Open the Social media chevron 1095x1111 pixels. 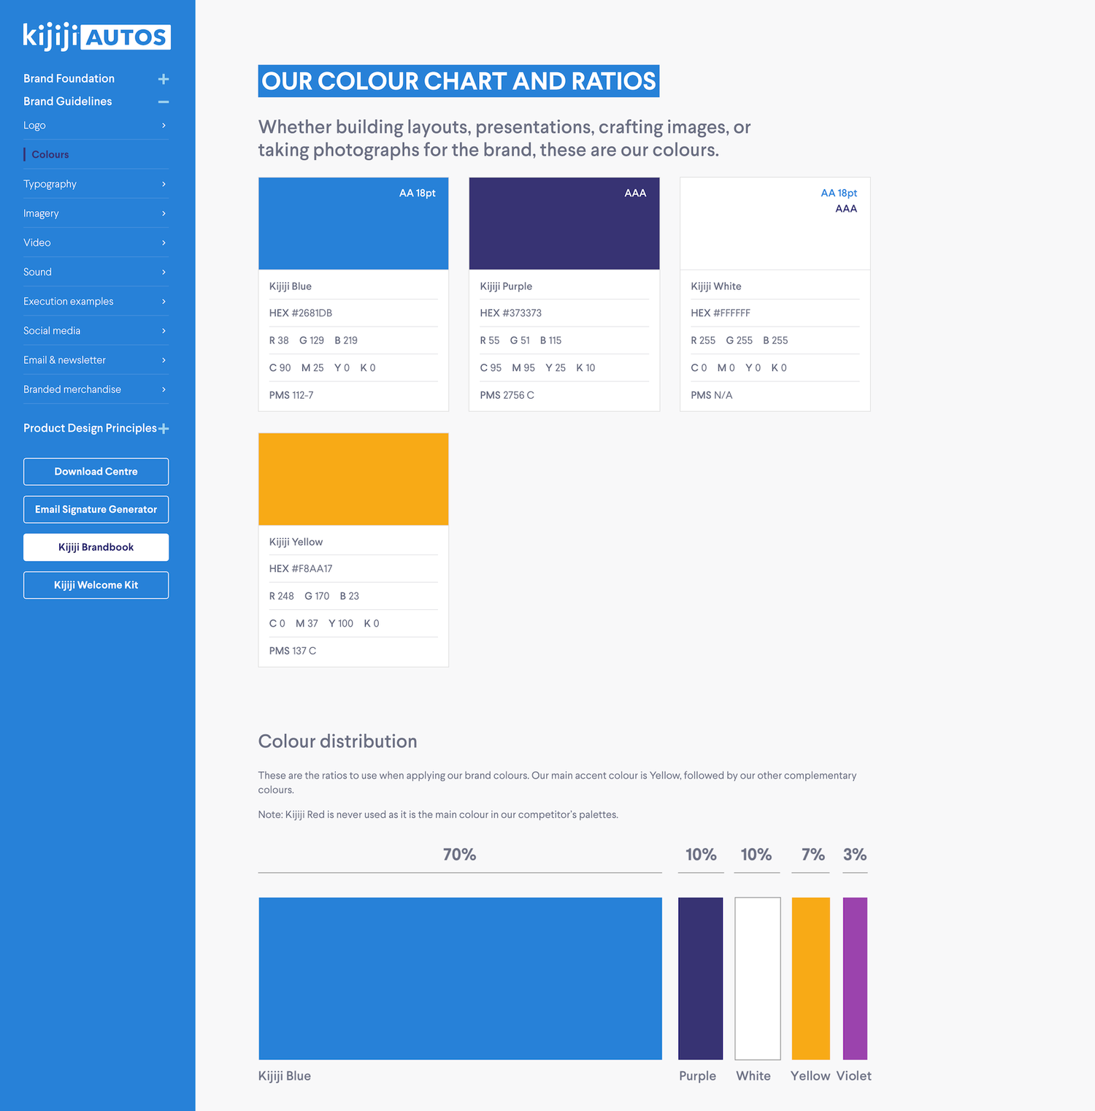pyautogui.click(x=164, y=331)
